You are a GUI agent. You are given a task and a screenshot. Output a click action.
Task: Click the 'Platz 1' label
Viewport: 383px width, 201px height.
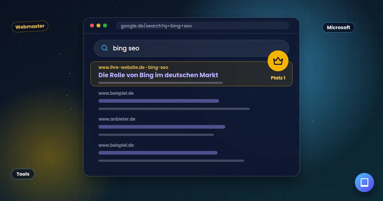click(278, 78)
